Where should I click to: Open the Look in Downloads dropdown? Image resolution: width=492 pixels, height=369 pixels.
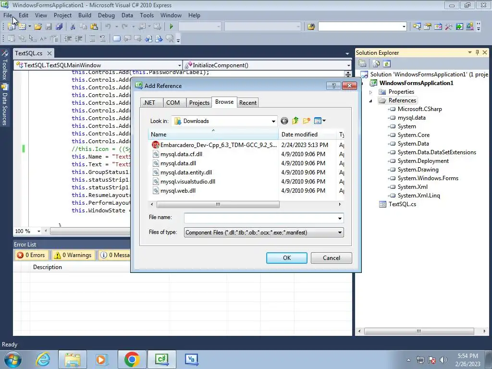(x=273, y=121)
